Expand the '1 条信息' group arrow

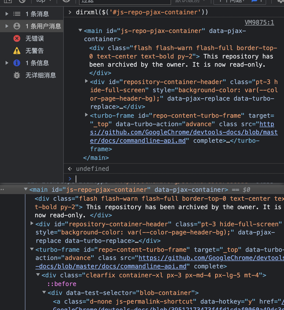point(7,63)
